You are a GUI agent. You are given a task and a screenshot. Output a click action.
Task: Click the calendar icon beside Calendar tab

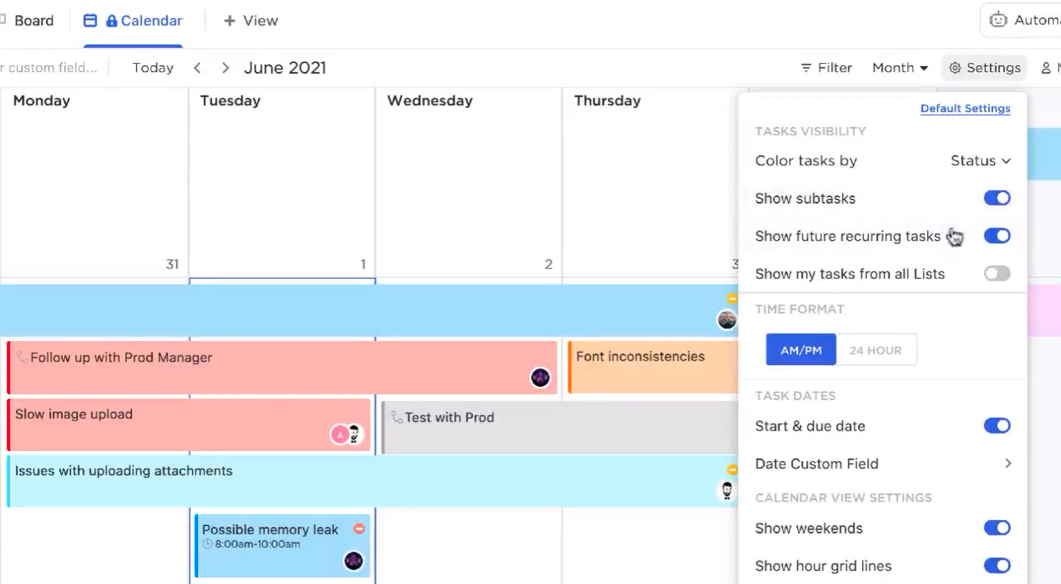pos(90,20)
